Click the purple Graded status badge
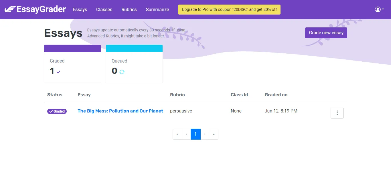Screen dimensions: 391x183 click(57, 111)
